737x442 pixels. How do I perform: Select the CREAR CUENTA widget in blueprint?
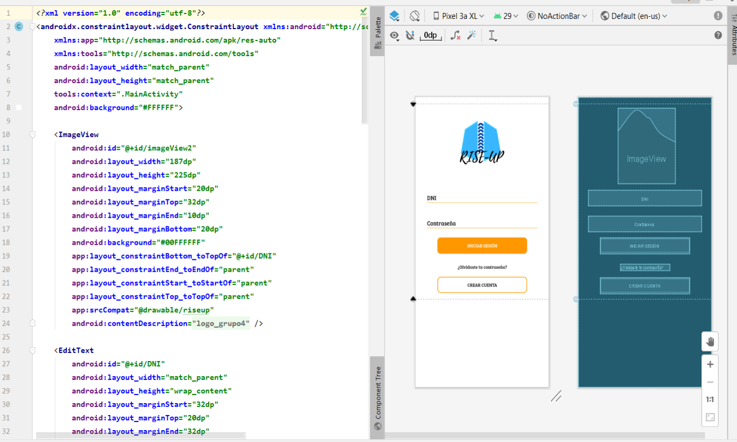pos(645,286)
